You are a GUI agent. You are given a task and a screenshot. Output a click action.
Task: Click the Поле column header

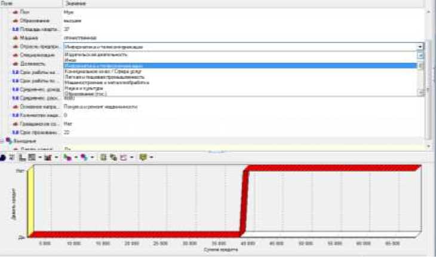click(x=31, y=4)
